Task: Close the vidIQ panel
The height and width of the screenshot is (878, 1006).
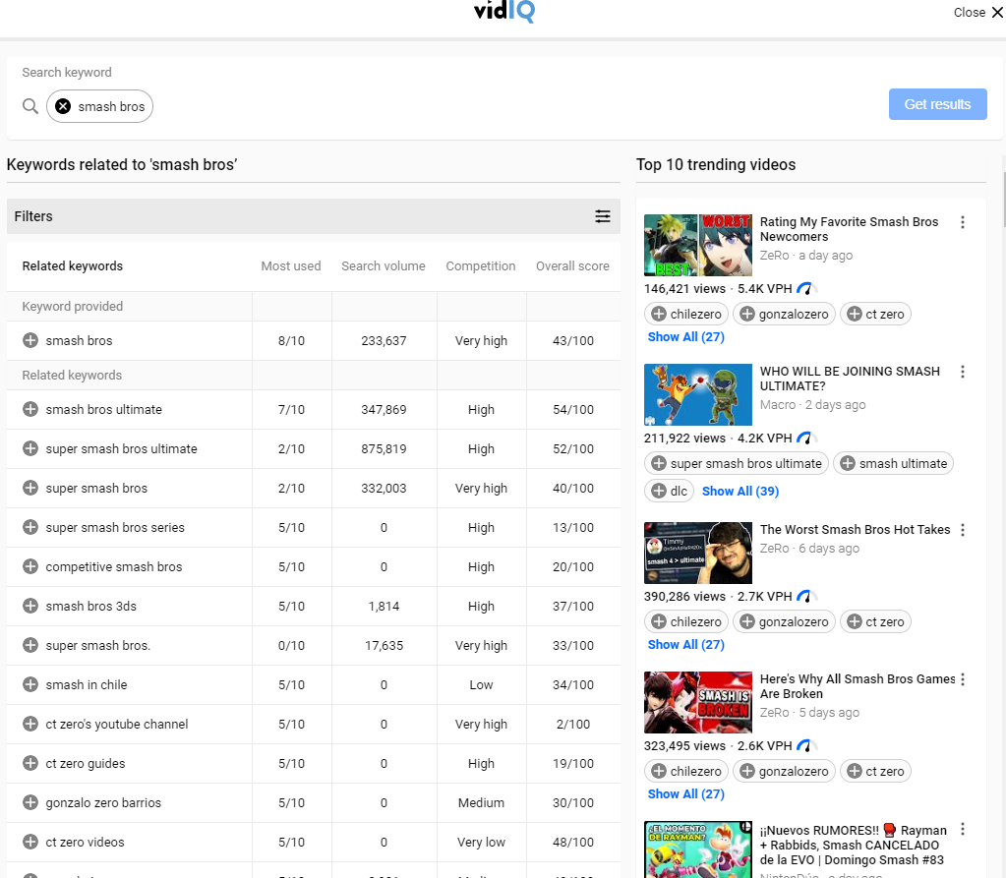Action: point(977,12)
